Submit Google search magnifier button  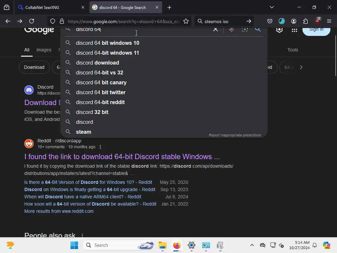coord(258,29)
